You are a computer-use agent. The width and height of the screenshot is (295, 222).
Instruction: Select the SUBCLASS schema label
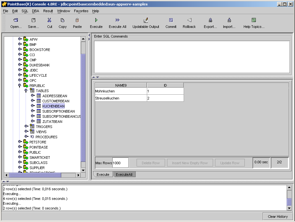click(x=38, y=163)
